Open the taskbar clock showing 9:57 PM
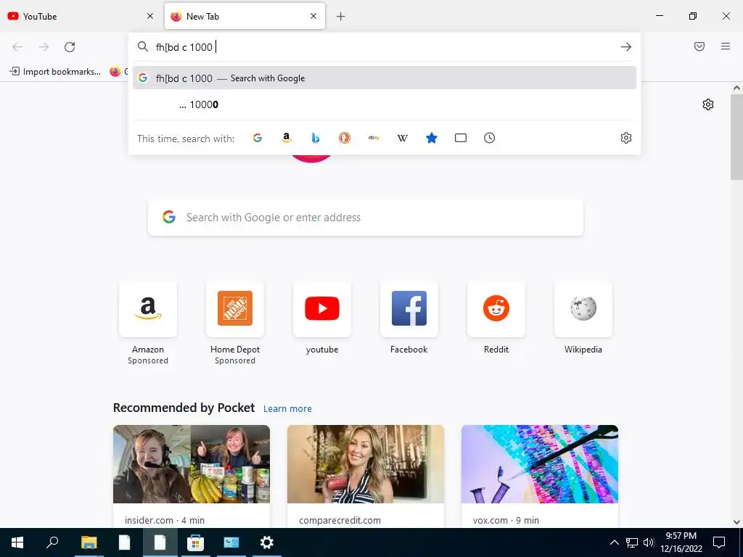Image resolution: width=743 pixels, height=557 pixels. pos(681,542)
